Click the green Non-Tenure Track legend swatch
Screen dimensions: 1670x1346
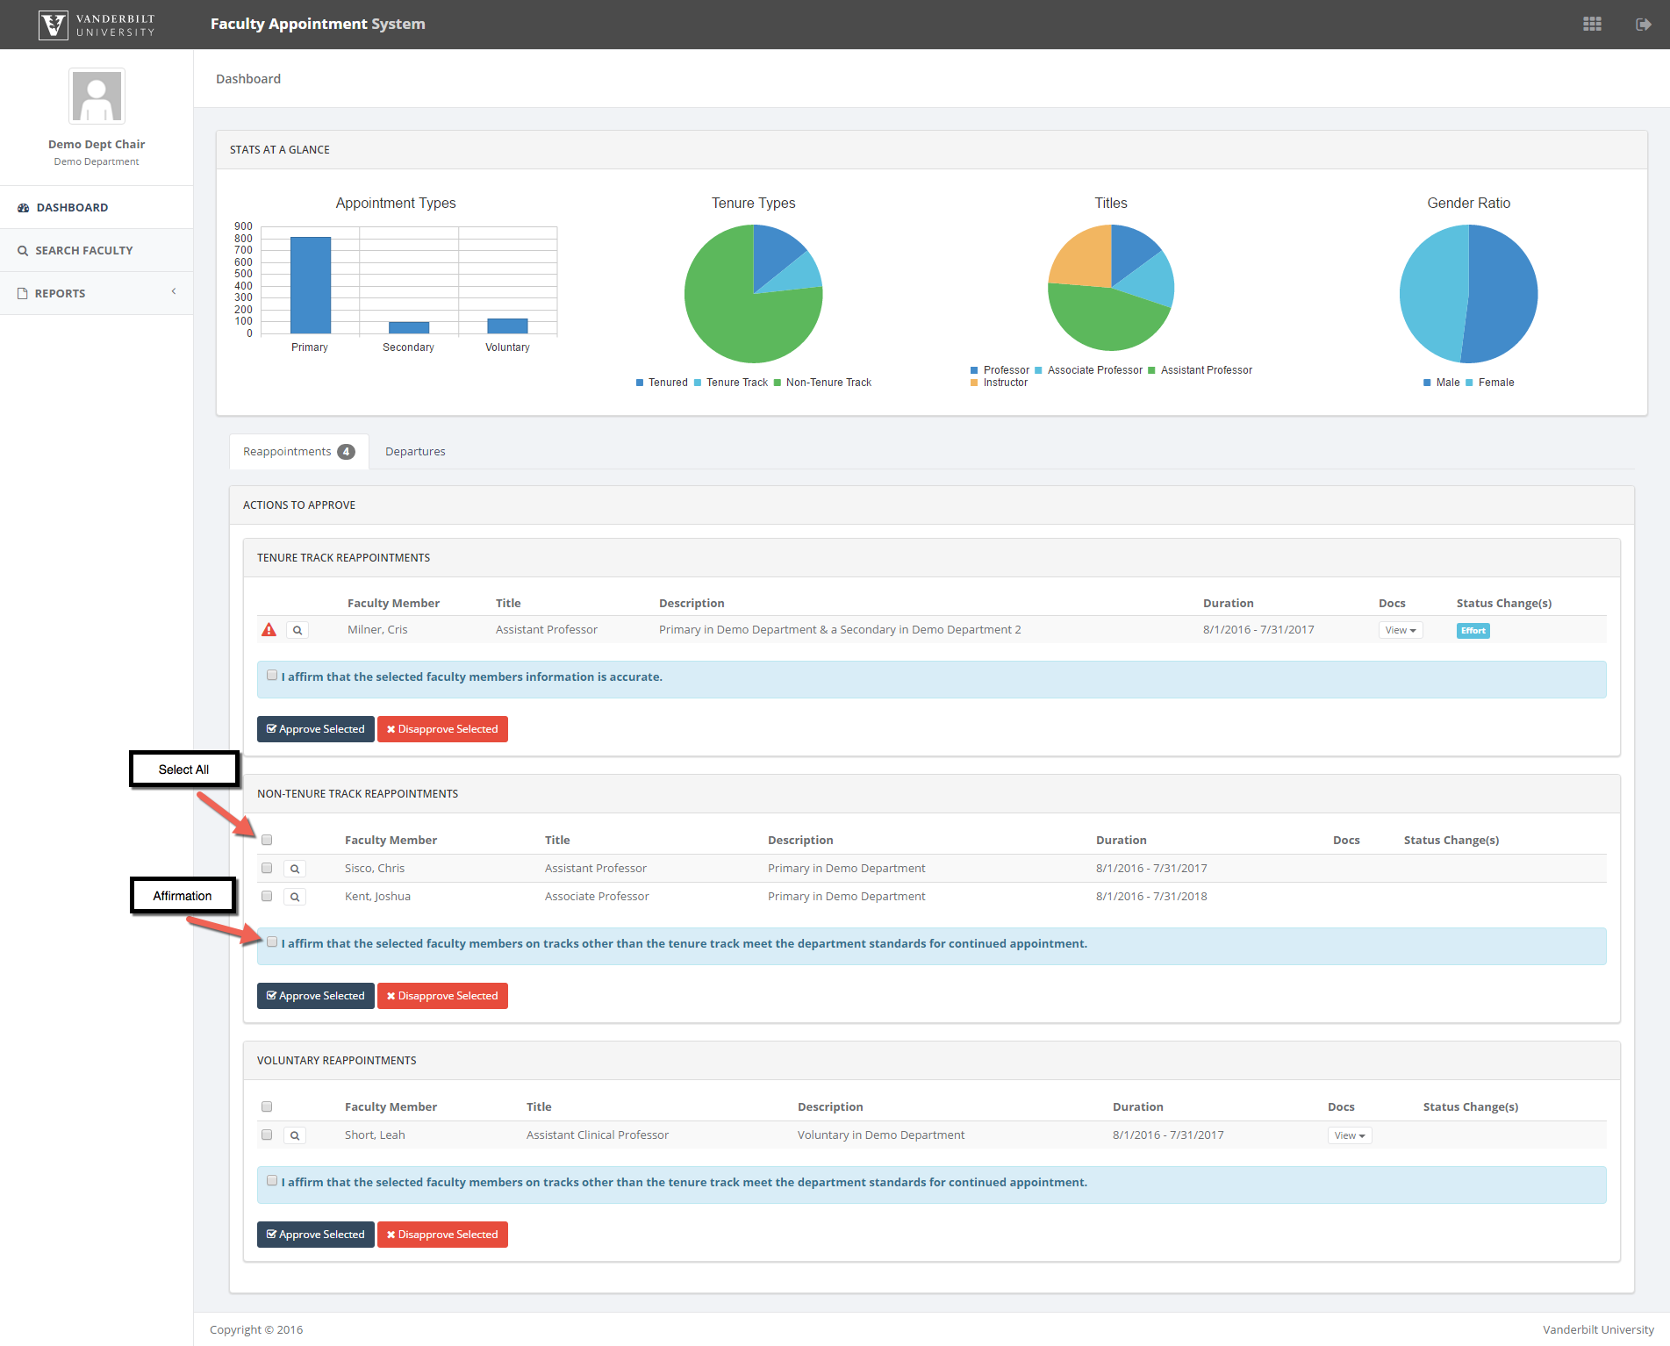click(778, 383)
